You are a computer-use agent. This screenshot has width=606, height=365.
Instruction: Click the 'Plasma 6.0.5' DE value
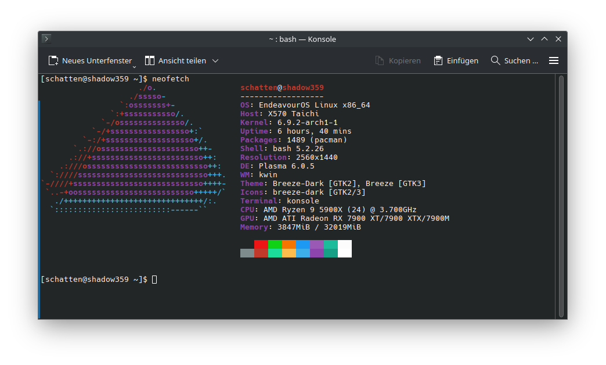(x=286, y=166)
